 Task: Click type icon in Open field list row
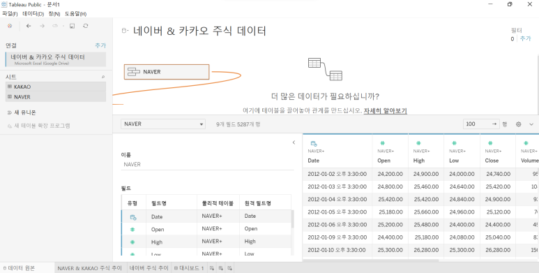pyautogui.click(x=132, y=230)
